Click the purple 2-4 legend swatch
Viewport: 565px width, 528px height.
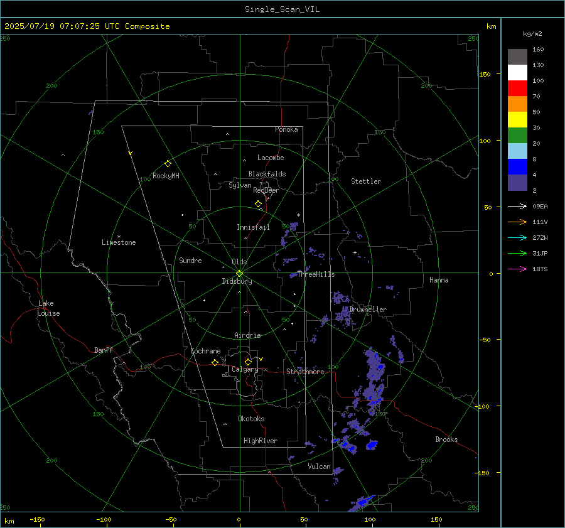point(517,182)
